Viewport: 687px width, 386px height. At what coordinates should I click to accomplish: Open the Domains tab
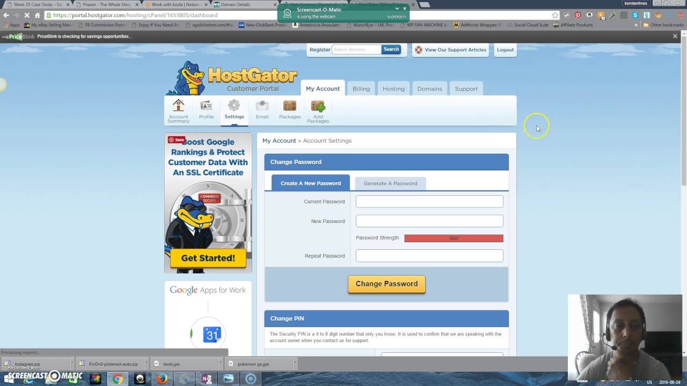[x=430, y=88]
